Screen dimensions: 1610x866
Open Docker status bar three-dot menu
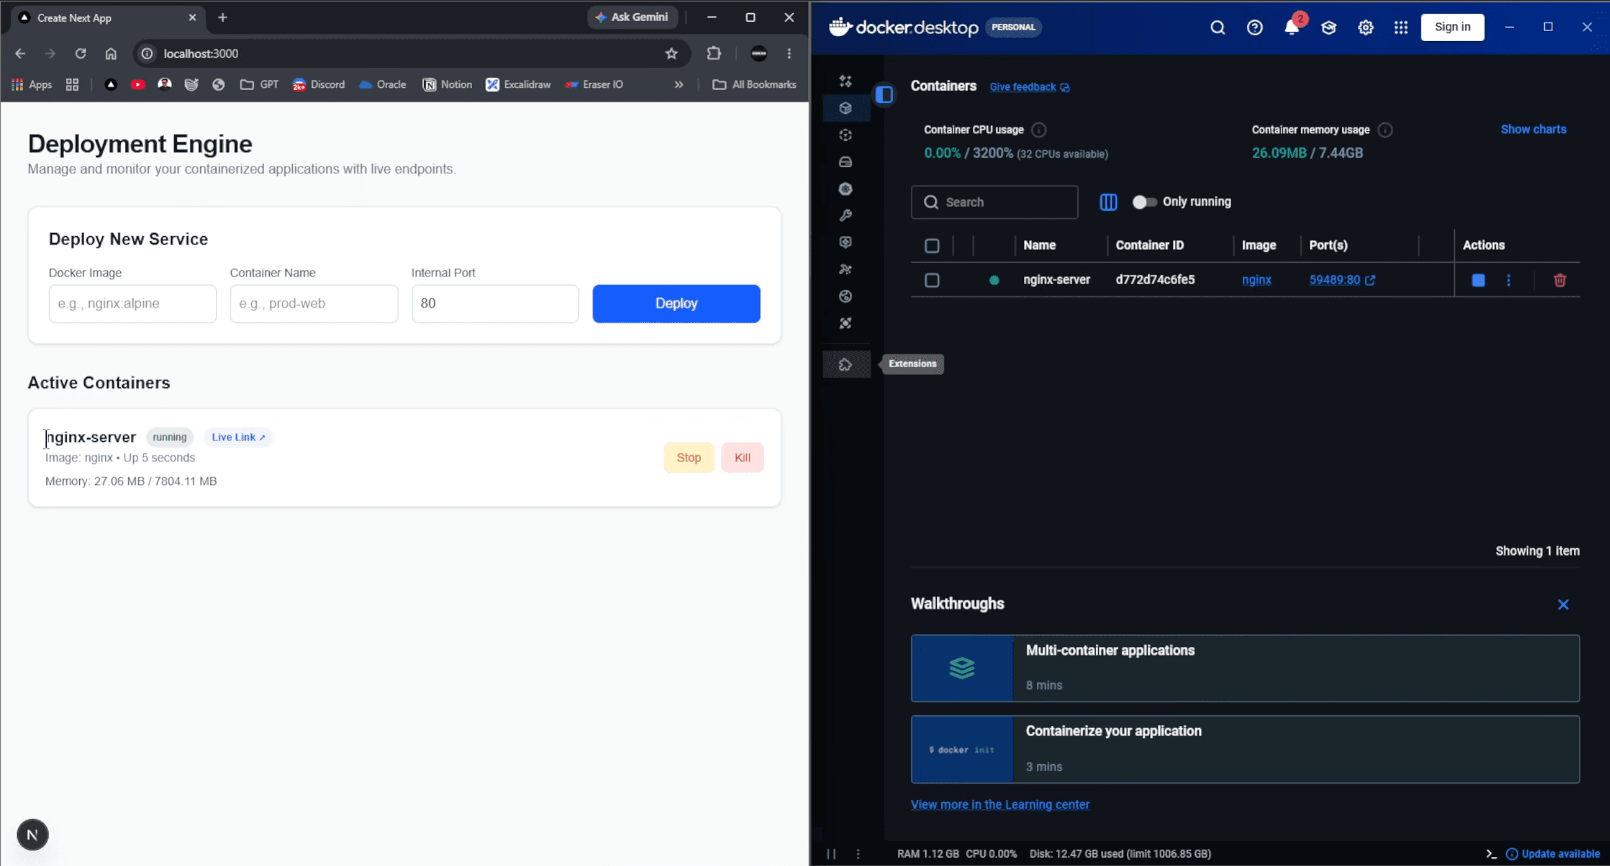[858, 854]
